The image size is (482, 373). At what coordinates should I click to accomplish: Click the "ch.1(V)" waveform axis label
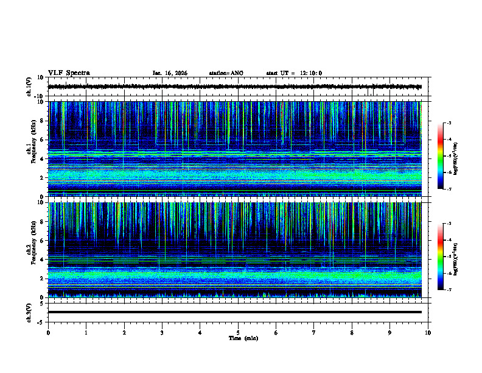pyautogui.click(x=29, y=87)
